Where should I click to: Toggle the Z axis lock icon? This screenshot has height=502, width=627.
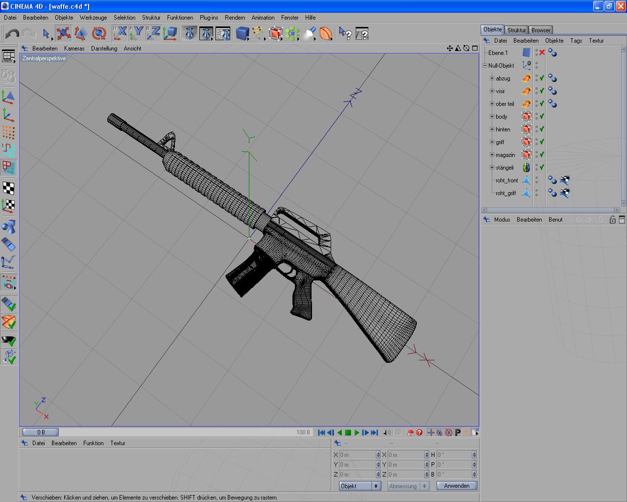[x=154, y=33]
